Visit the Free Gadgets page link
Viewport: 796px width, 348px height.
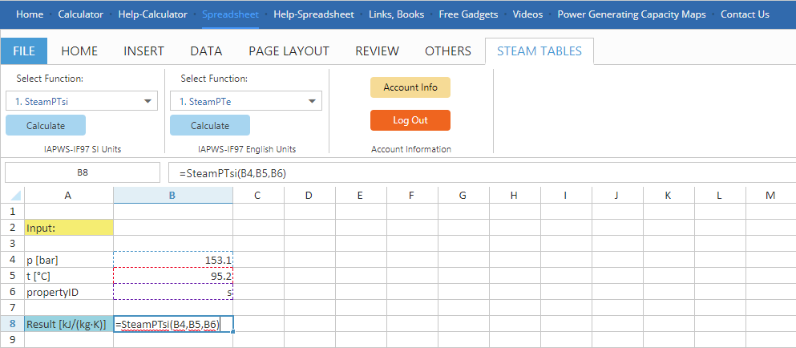pyautogui.click(x=467, y=14)
